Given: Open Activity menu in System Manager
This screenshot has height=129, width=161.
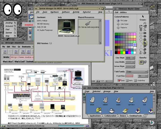Looking at the screenshot, I should tap(76, 12).
